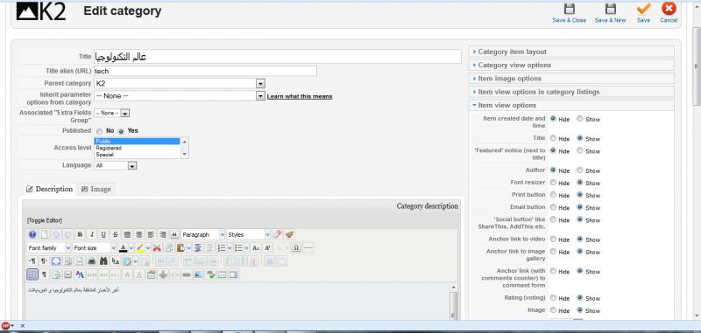Toggle strikethrough formatting

click(116, 234)
